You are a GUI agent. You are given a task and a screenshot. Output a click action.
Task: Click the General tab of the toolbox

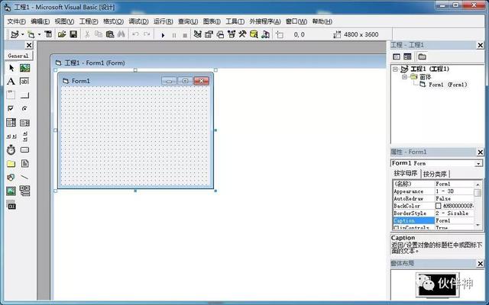click(18, 56)
